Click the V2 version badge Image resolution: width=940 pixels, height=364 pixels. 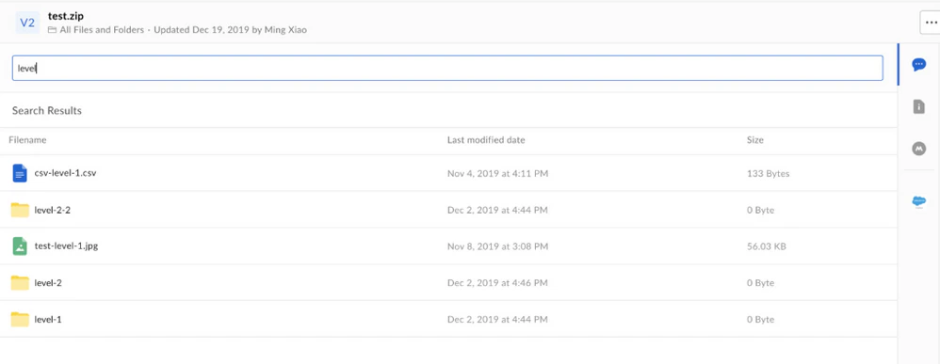[27, 23]
